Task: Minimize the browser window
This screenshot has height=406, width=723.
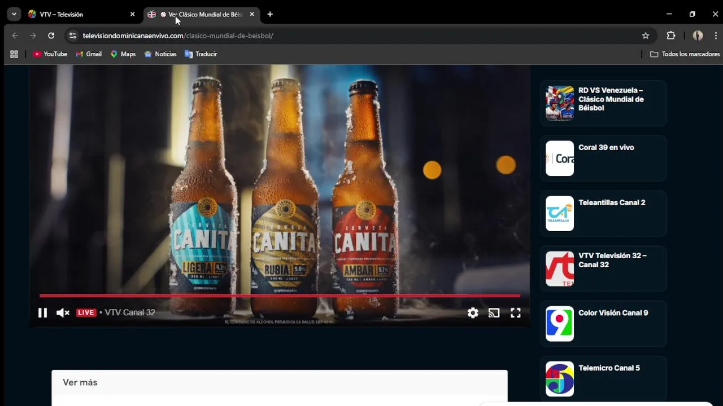Action: pos(669,14)
